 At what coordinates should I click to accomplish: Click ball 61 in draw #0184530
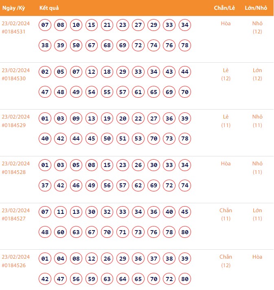pyautogui.click(x=138, y=92)
